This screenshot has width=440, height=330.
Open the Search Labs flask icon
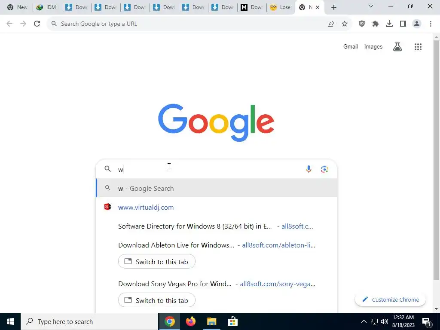pos(397,47)
